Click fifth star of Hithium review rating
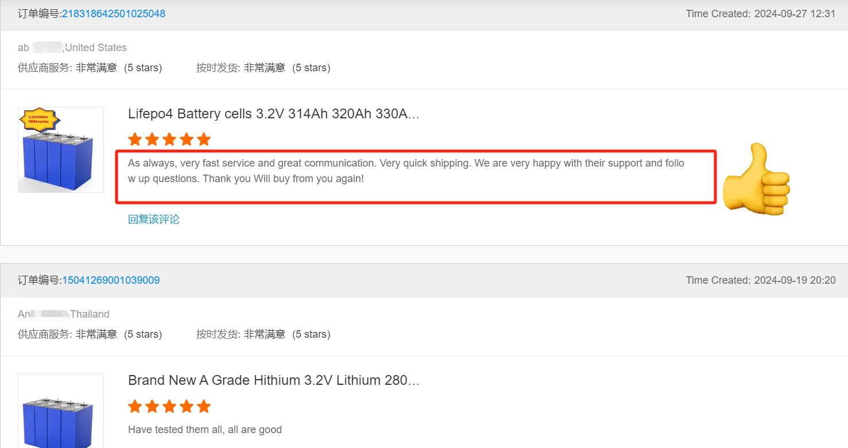Viewport: 848px width, 448px height. pyautogui.click(x=204, y=407)
